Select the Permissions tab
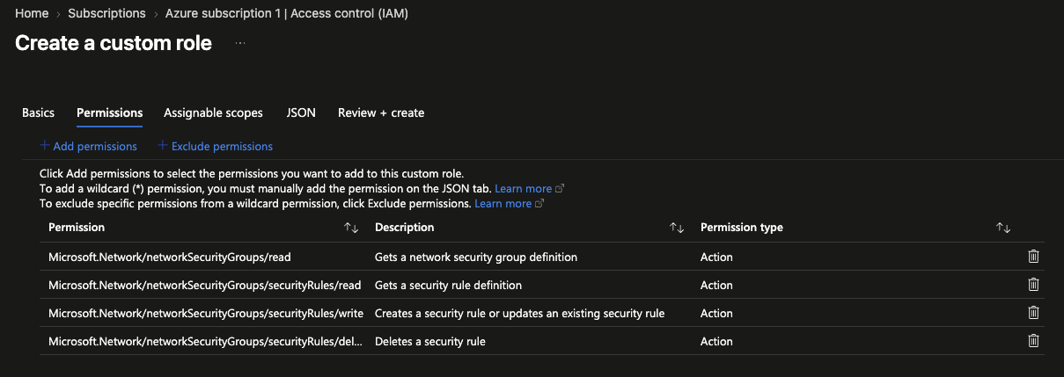The height and width of the screenshot is (377, 1064). (110, 112)
